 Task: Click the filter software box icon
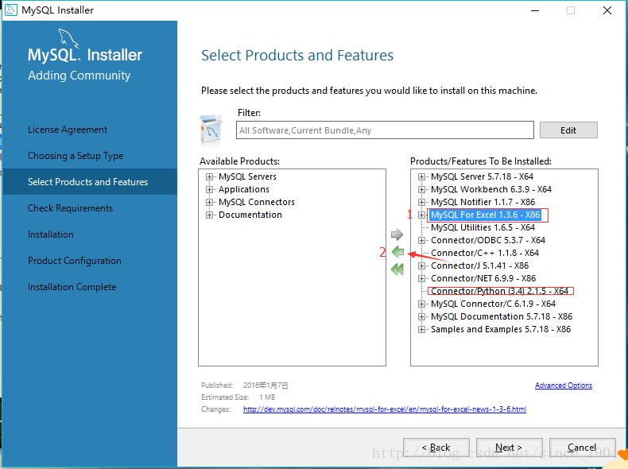click(211, 128)
